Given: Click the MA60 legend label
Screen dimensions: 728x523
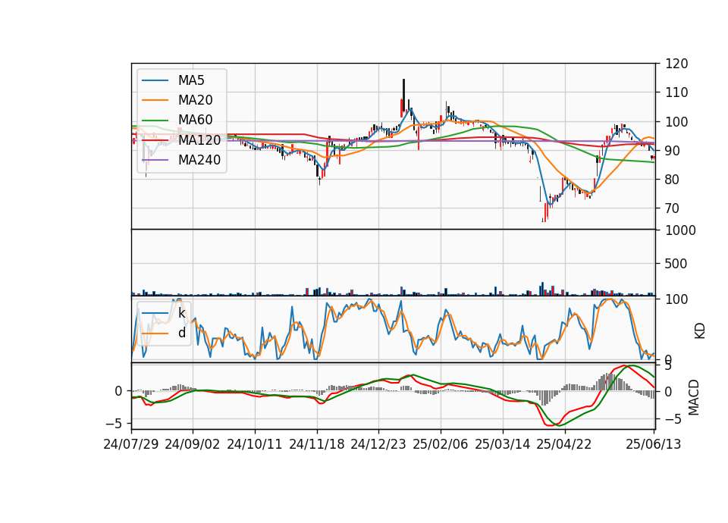Looking at the screenshot, I should point(195,120).
